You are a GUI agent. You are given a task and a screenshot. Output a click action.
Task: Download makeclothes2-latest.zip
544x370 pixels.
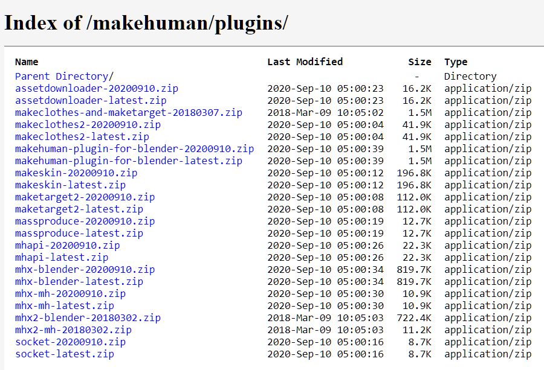point(82,137)
